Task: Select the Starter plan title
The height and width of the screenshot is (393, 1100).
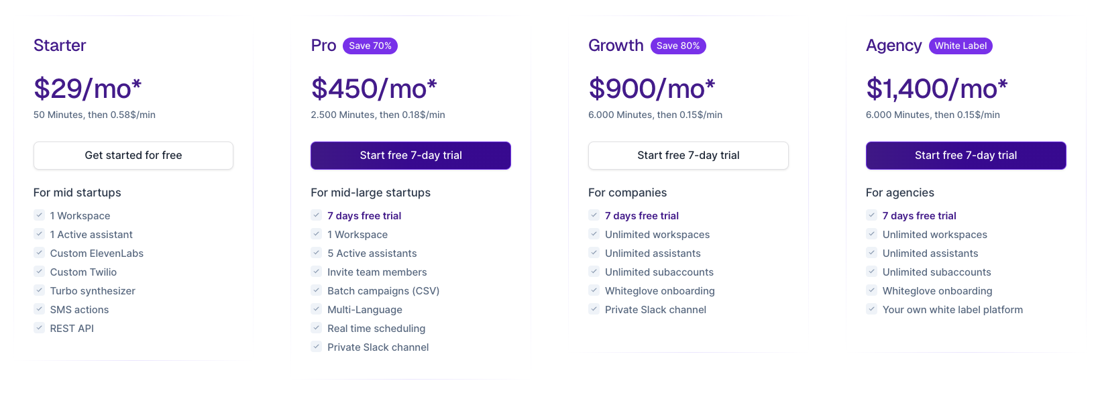Action: (x=60, y=46)
